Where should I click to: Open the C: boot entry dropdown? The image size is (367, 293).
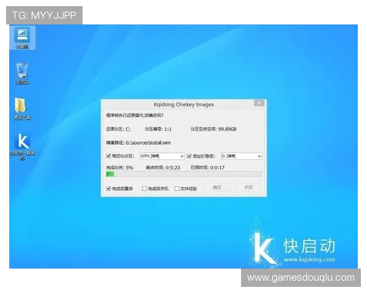(x=242, y=156)
